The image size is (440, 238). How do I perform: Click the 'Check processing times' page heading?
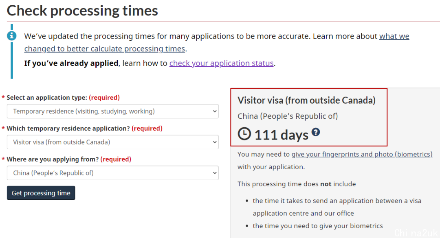point(82,11)
